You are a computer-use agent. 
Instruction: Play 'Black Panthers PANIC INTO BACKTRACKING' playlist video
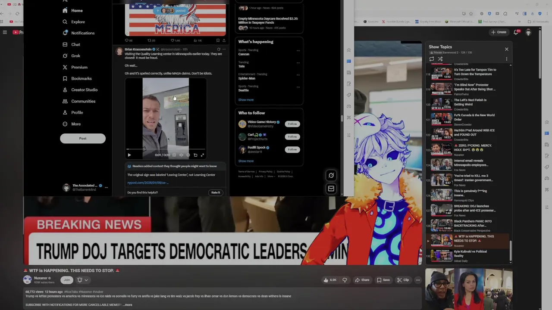(468, 225)
